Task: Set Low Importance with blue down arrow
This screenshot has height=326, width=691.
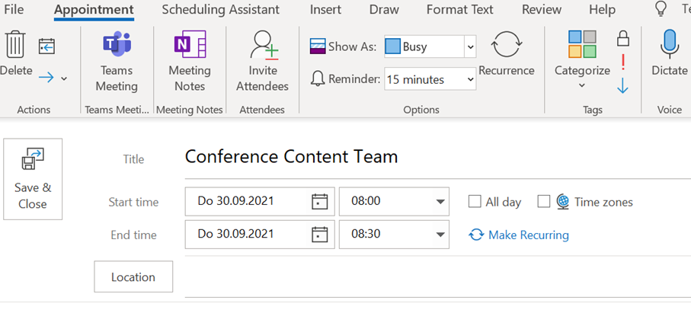Action: 622,86
